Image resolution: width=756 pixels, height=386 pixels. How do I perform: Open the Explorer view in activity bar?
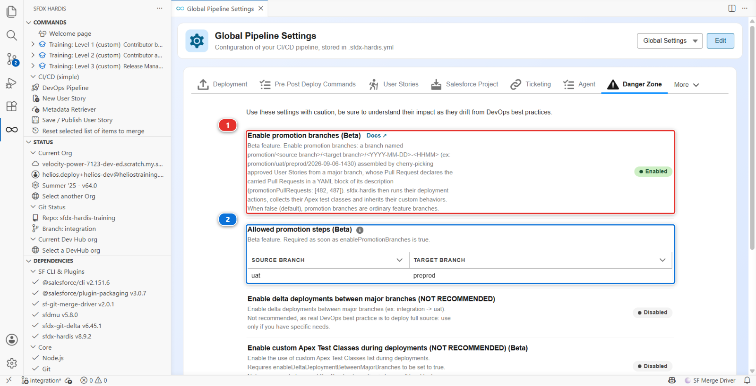(12, 11)
